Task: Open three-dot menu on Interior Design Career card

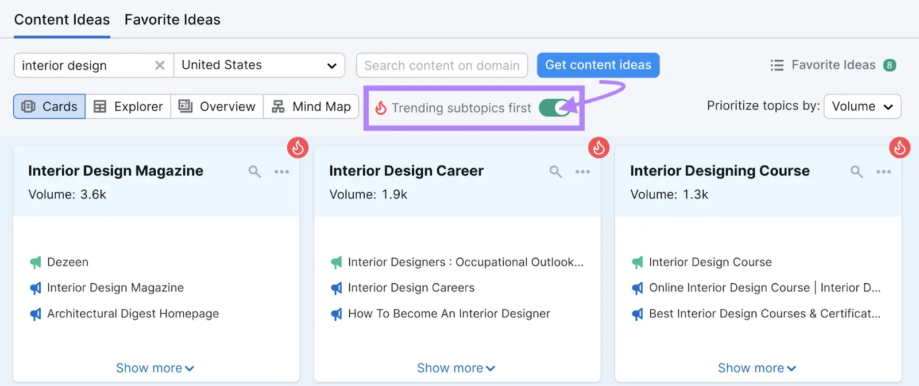Action: [x=582, y=171]
